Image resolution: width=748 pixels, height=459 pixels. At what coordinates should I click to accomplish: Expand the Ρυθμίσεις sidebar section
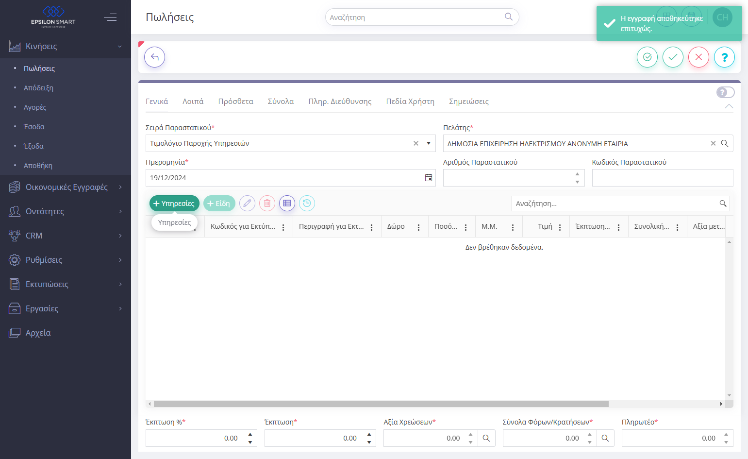pos(66,260)
